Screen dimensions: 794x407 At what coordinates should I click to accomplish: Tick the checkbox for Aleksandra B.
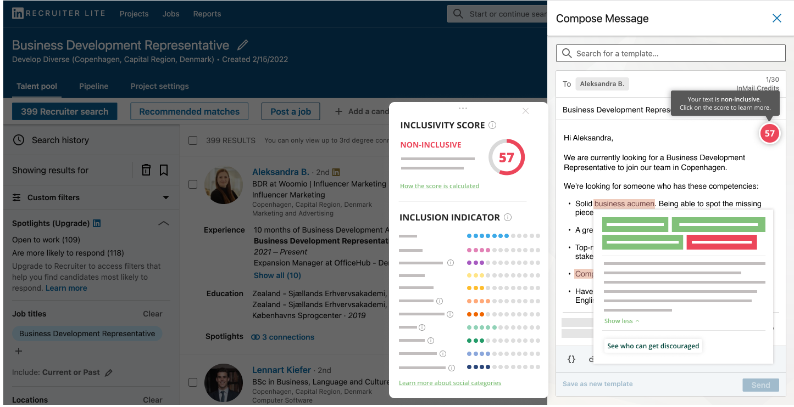(x=193, y=184)
